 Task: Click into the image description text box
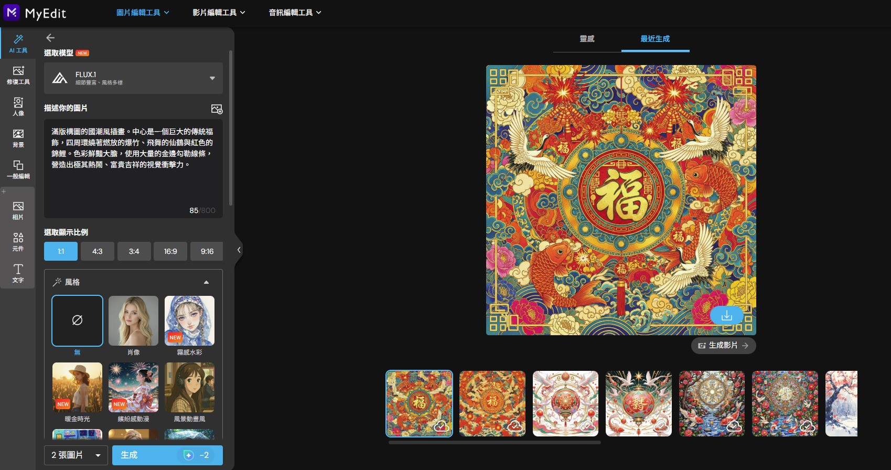click(133, 168)
